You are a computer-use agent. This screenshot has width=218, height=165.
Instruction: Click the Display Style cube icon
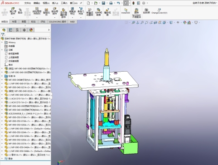(x=171, y=23)
